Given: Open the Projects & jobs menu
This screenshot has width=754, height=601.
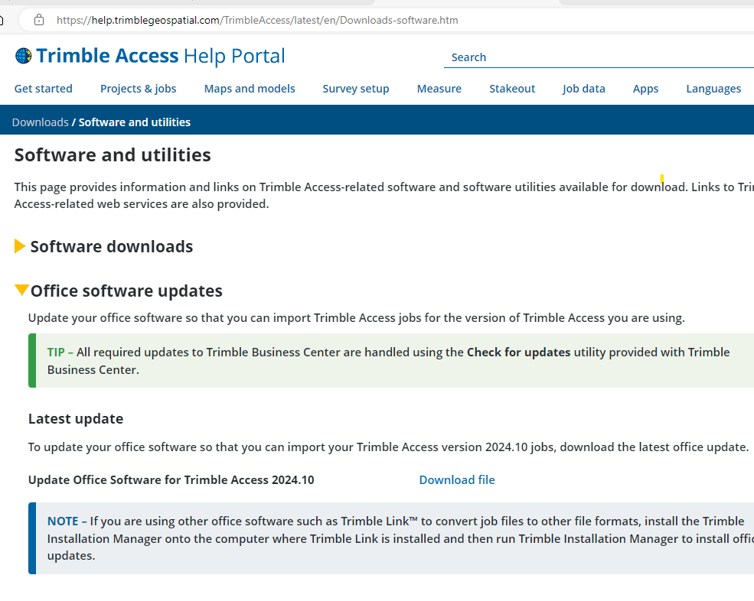Looking at the screenshot, I should point(138,89).
